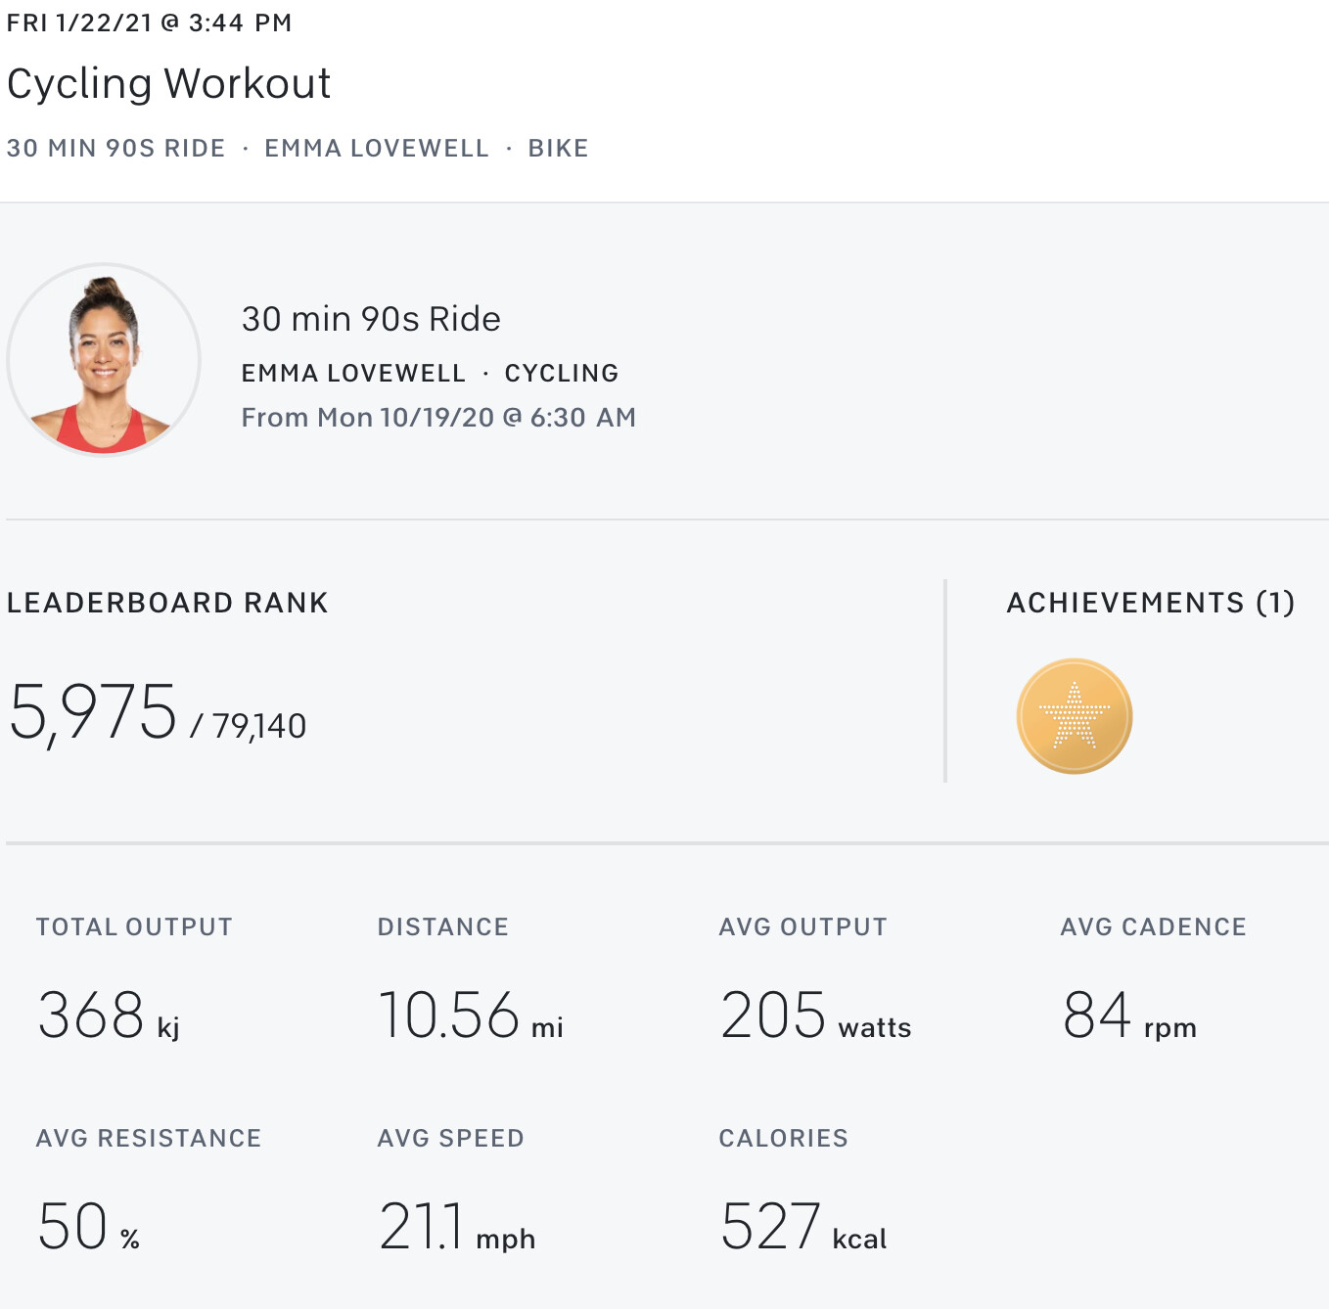Screen dimensions: 1329x1309
Task: Click the 527 kcal Calories value
Action: point(802,1227)
